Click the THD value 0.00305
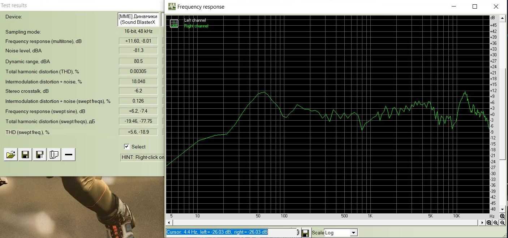Image resolution: width=508 pixels, height=238 pixels. point(138,71)
